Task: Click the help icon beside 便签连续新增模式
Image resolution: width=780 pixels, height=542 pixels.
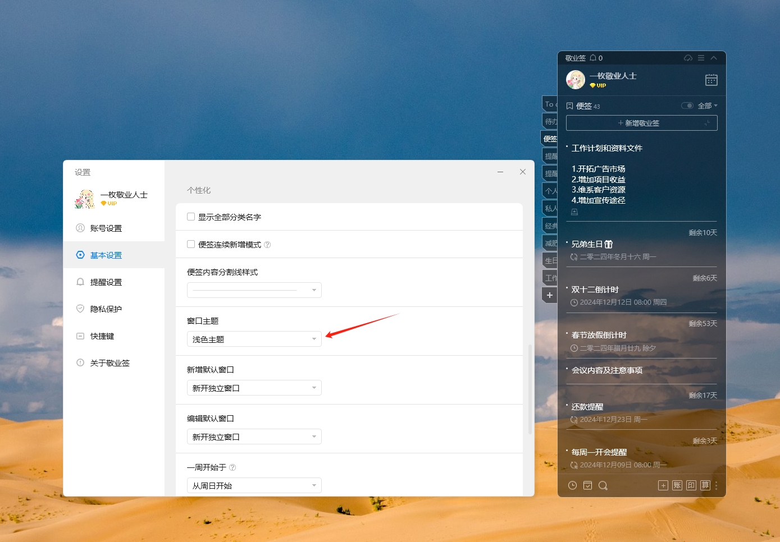Action: click(267, 245)
